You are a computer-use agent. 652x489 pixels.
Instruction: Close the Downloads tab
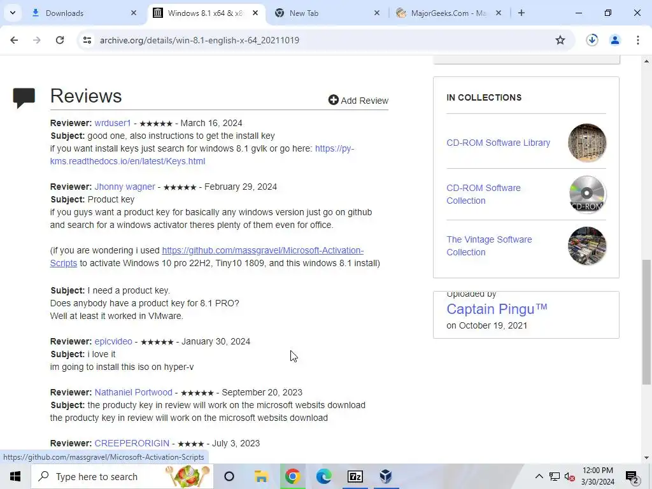point(134,13)
